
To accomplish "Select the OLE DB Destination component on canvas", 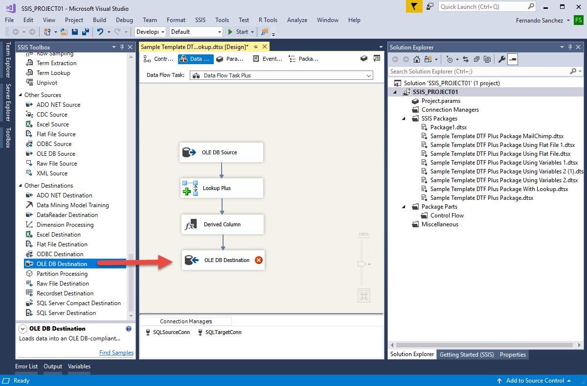I will coord(224,260).
